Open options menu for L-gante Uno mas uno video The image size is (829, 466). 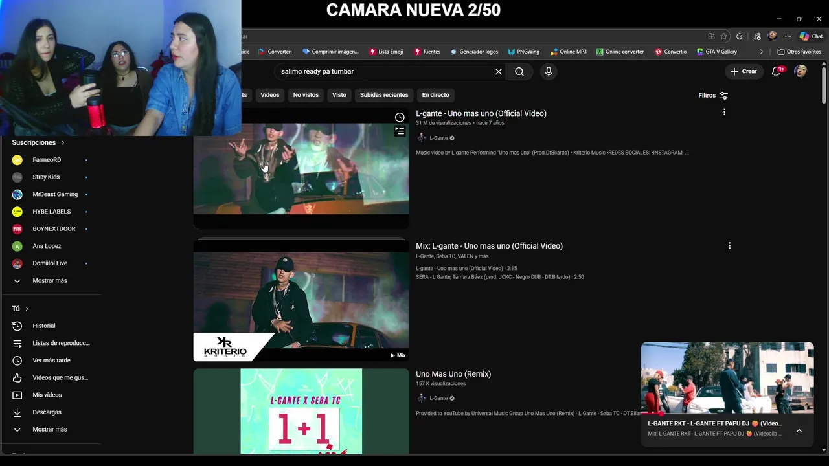[724, 112]
